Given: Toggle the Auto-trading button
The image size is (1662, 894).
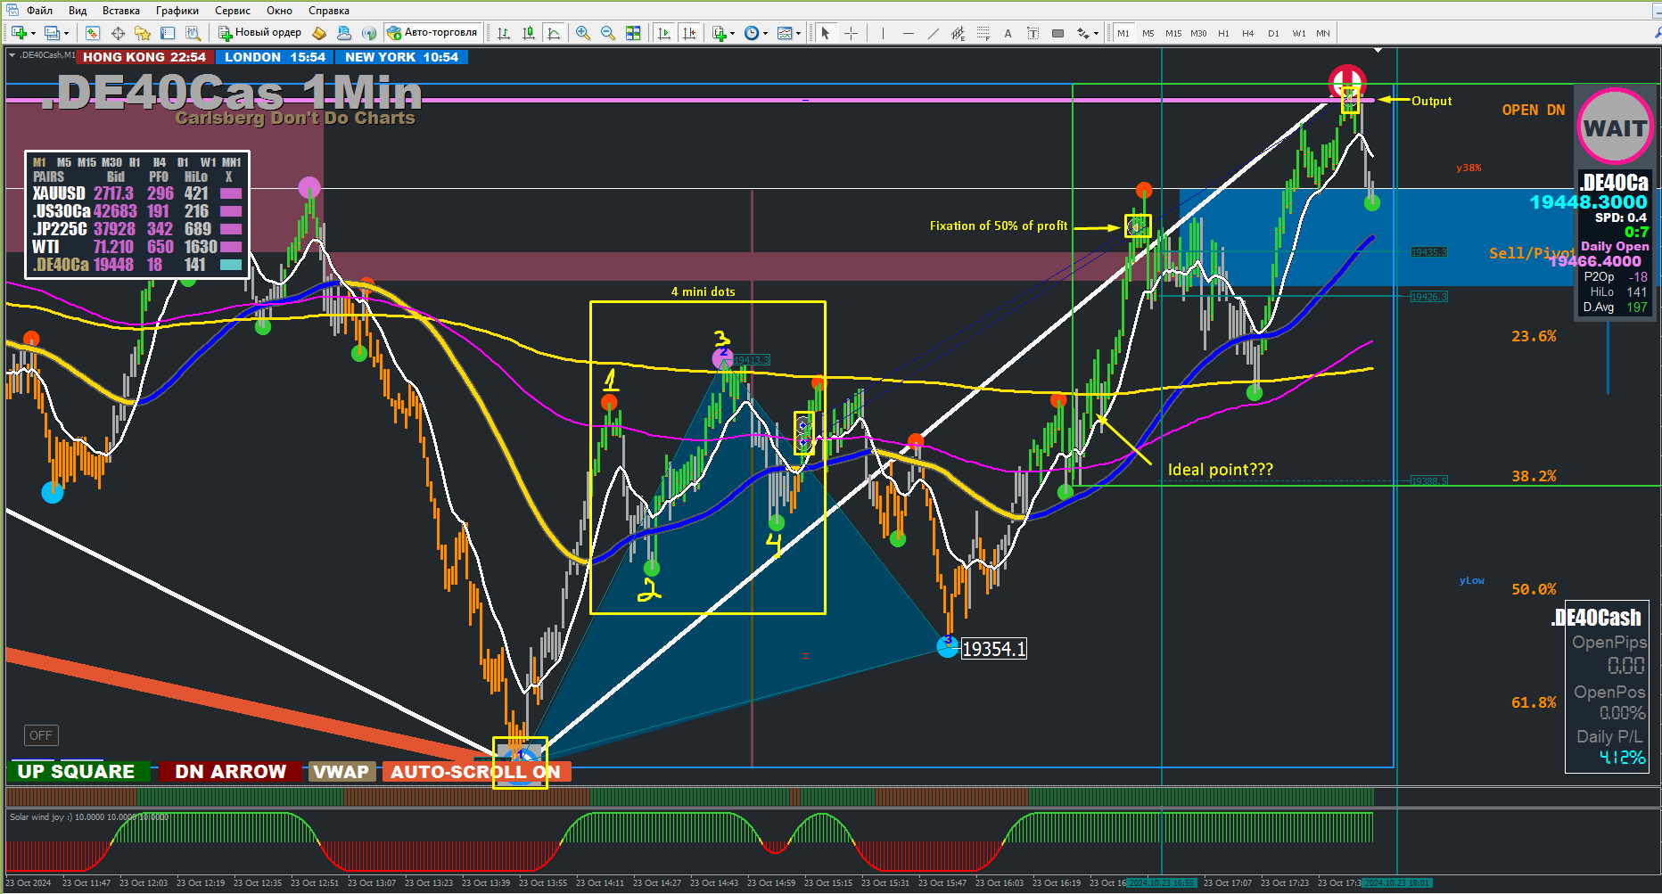Looking at the screenshot, I should click(432, 33).
